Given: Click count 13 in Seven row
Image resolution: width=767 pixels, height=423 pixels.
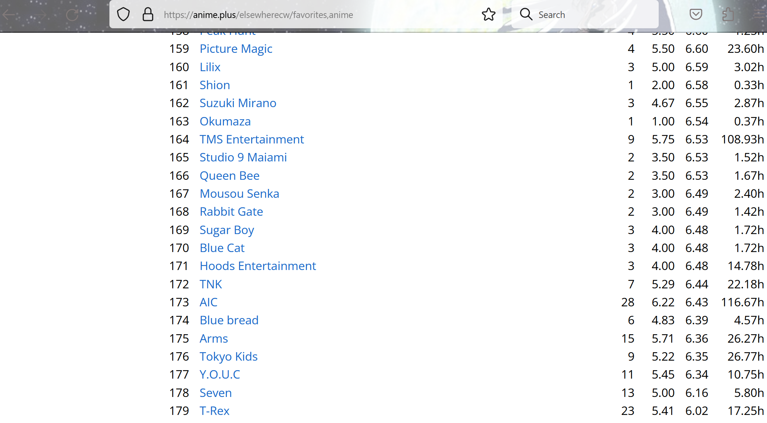Looking at the screenshot, I should pos(628,393).
